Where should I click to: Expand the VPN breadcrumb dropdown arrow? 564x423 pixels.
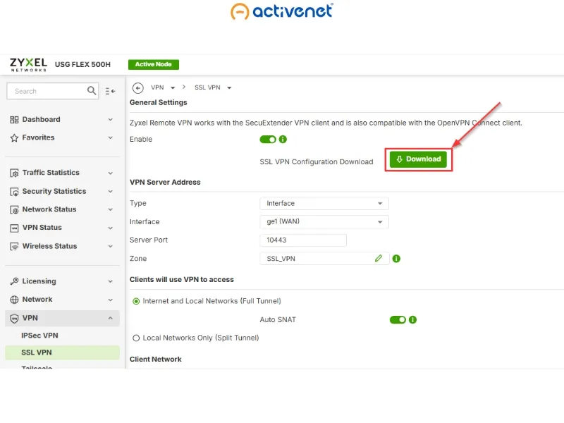[173, 87]
